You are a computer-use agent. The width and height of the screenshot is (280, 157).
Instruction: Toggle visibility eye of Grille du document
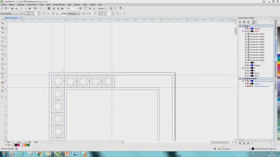245,86
